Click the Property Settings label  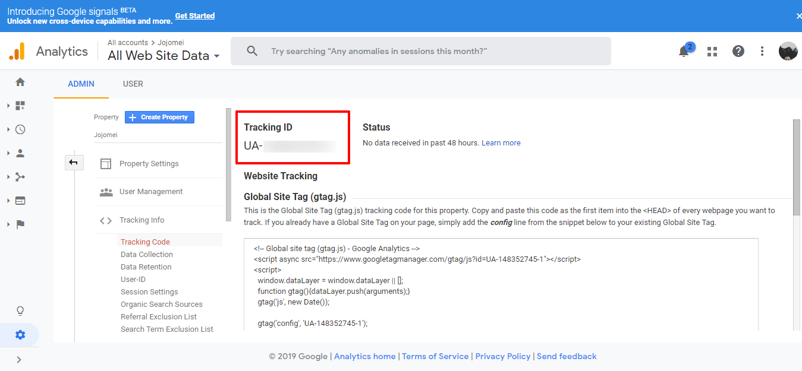149,164
